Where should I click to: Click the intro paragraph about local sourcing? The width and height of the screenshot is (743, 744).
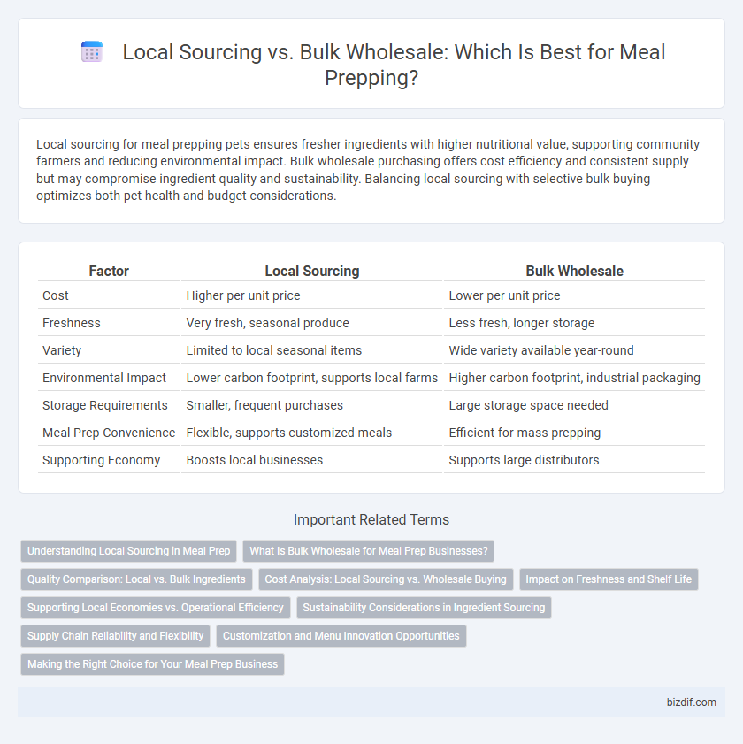368,170
